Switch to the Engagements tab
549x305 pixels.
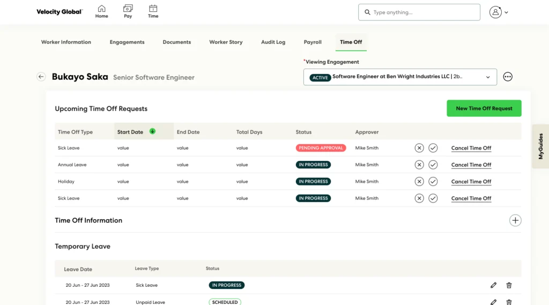tap(127, 42)
